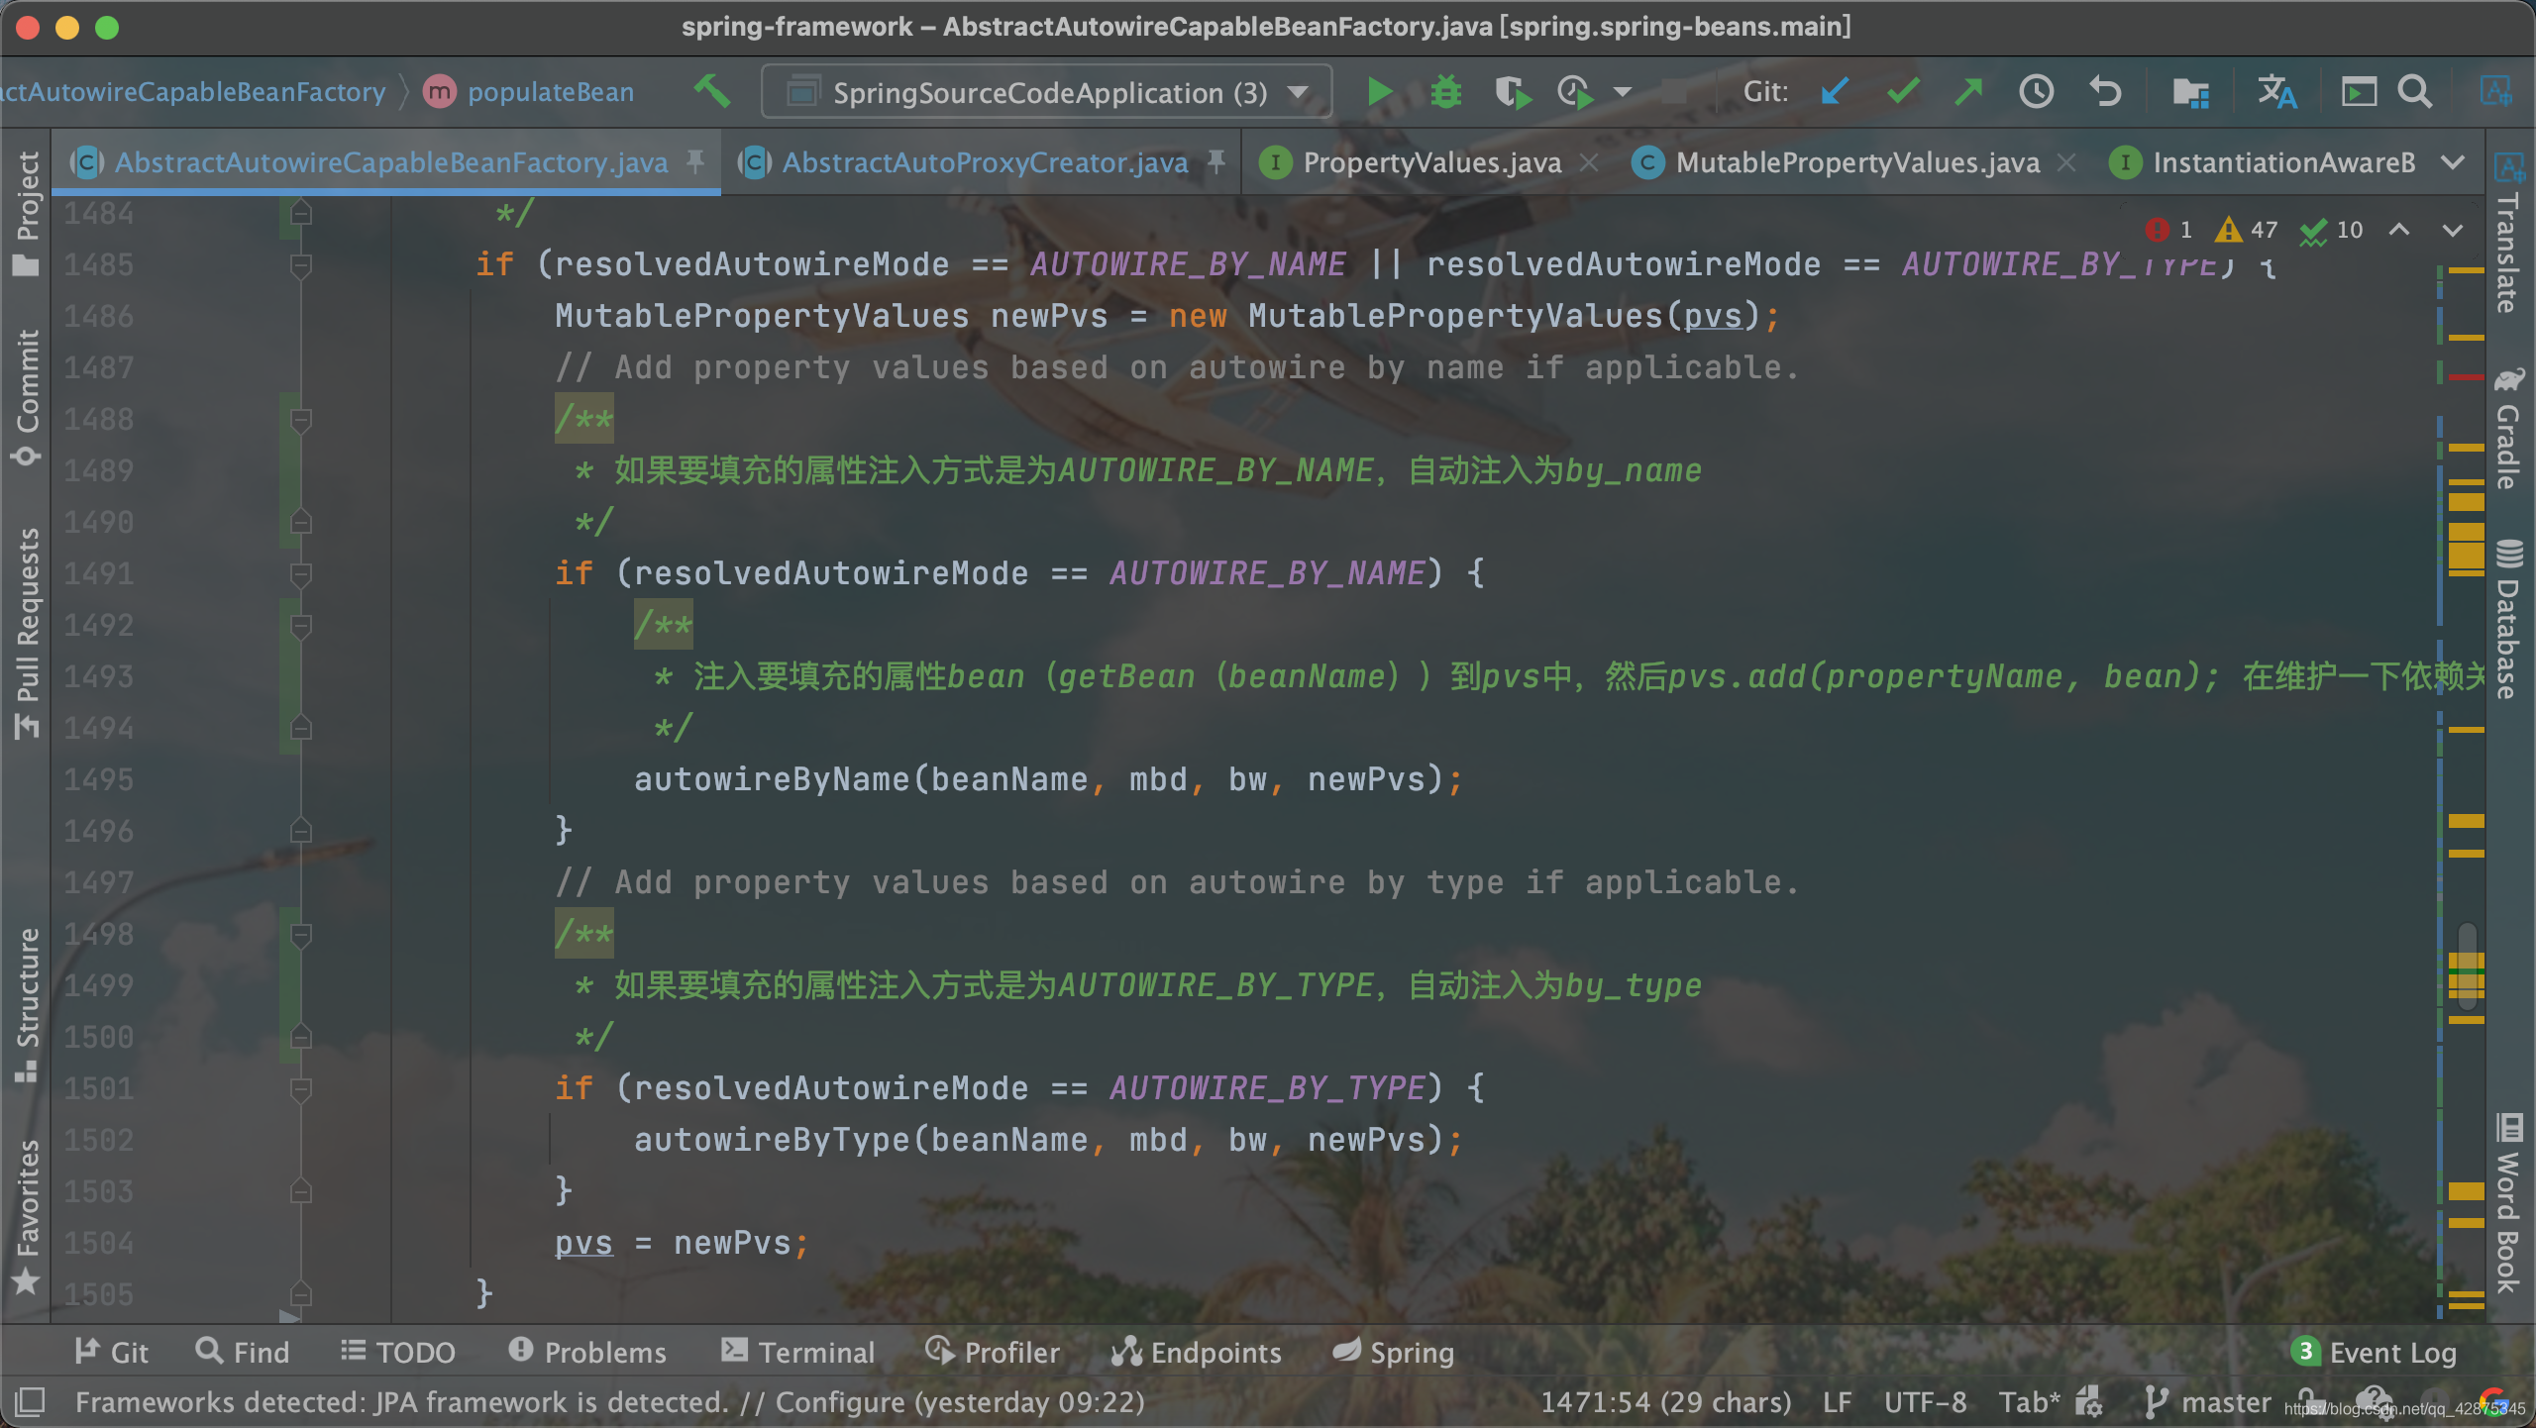
Task: Click the Build project hammer icon
Action: point(712,92)
